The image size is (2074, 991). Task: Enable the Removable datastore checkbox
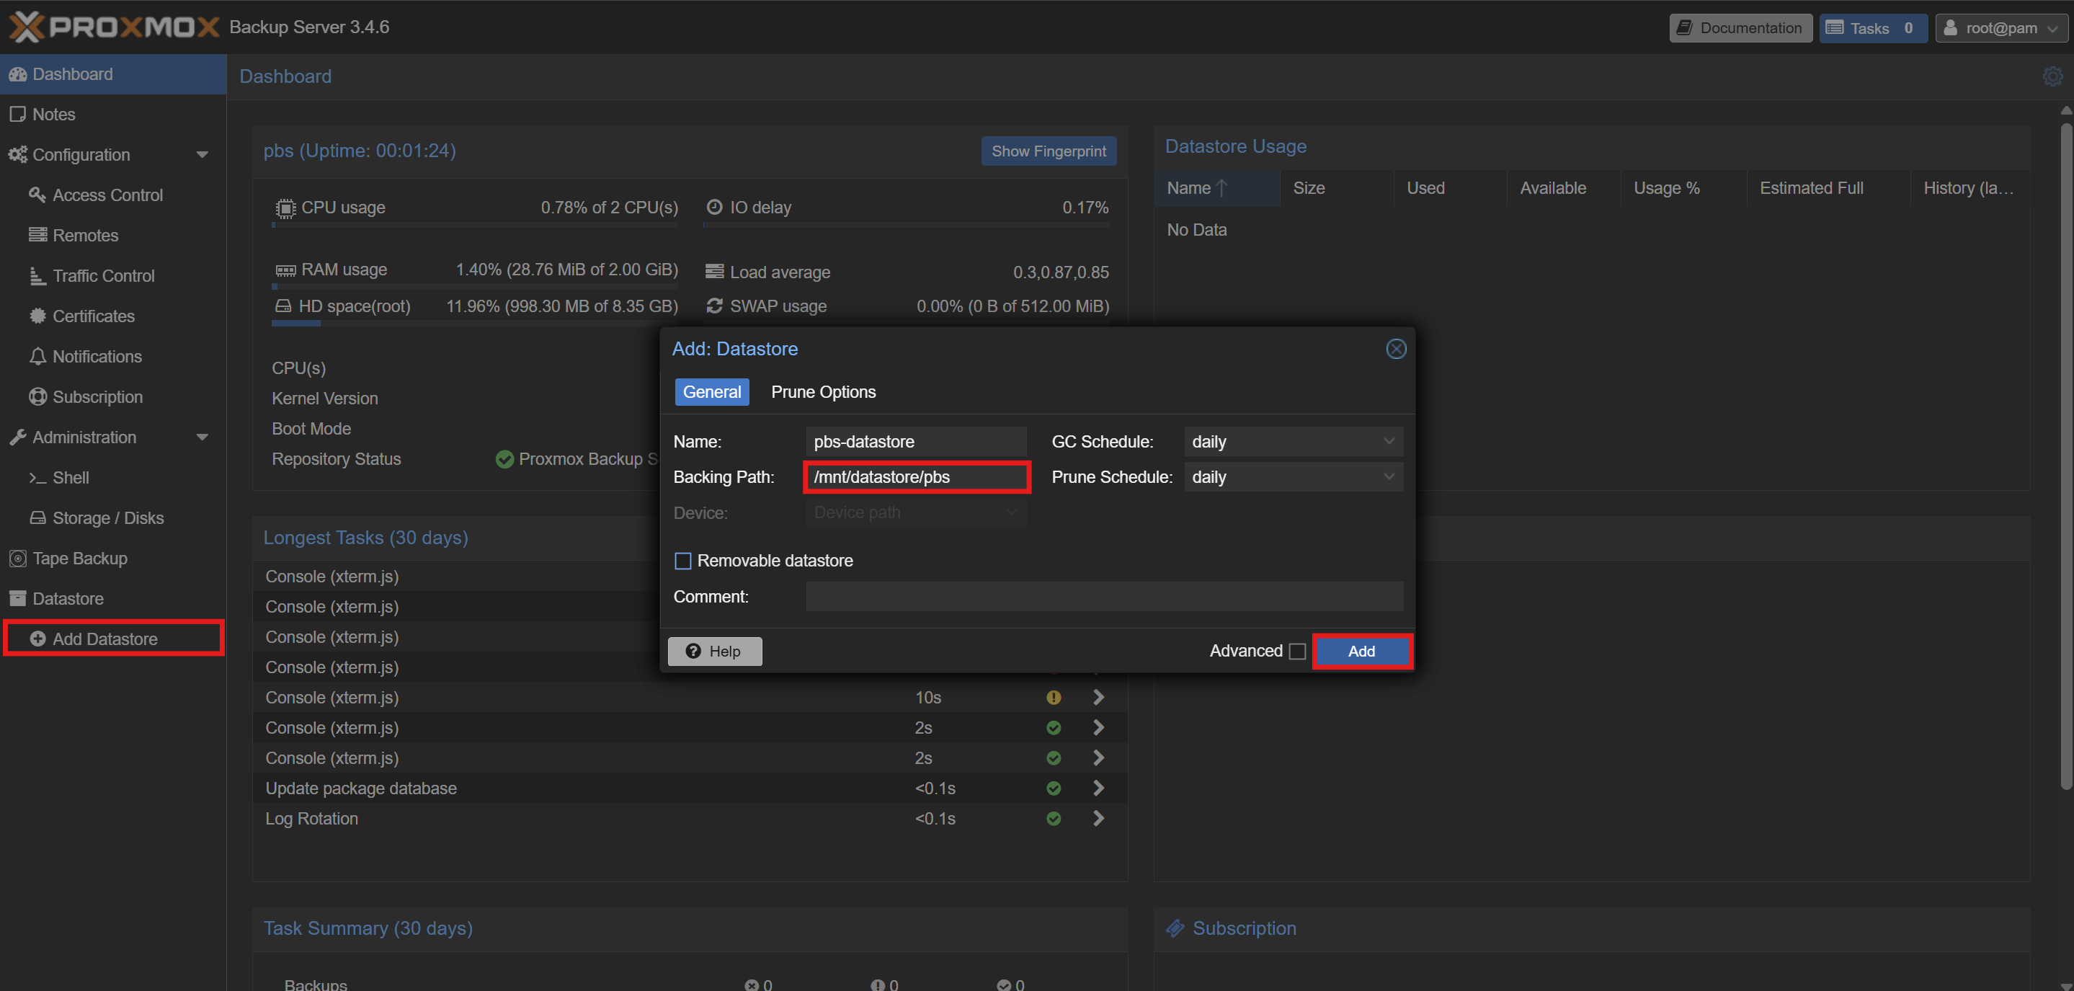[682, 560]
